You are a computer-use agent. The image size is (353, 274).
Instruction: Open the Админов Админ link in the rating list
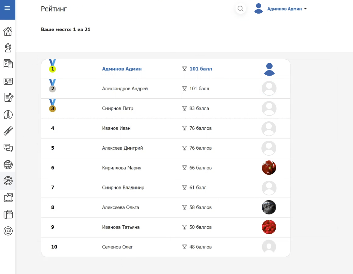[122, 69]
